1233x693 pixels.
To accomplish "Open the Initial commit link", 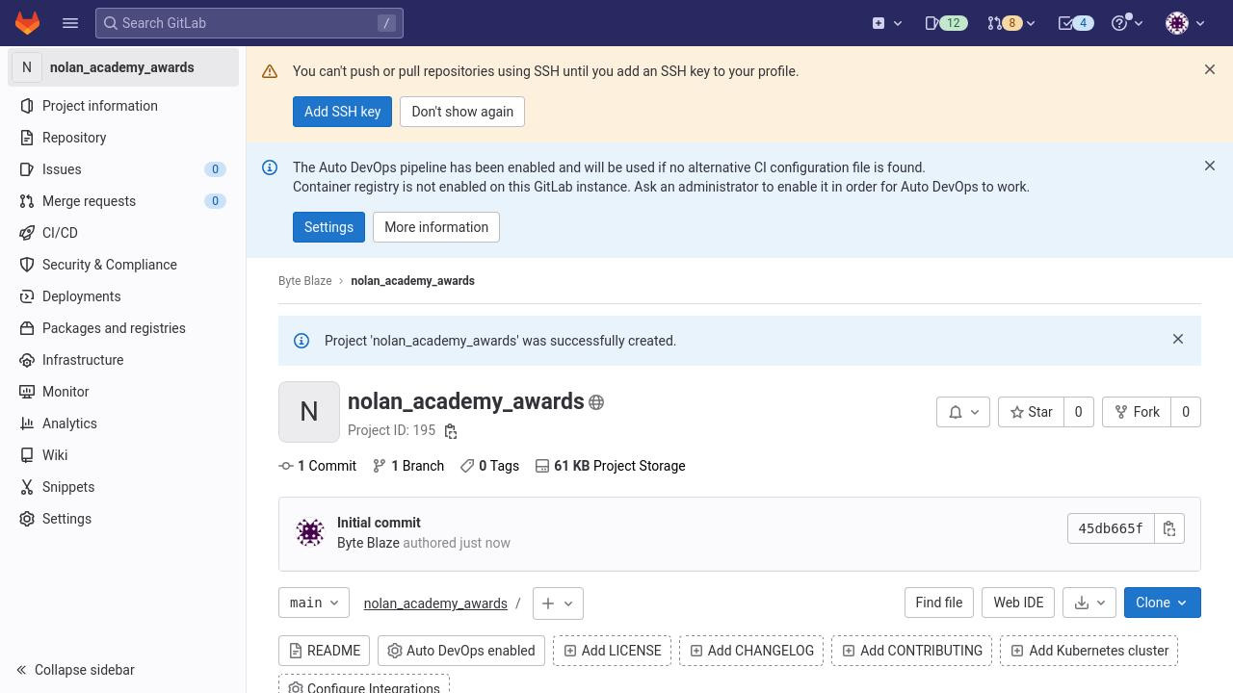I will point(379,523).
